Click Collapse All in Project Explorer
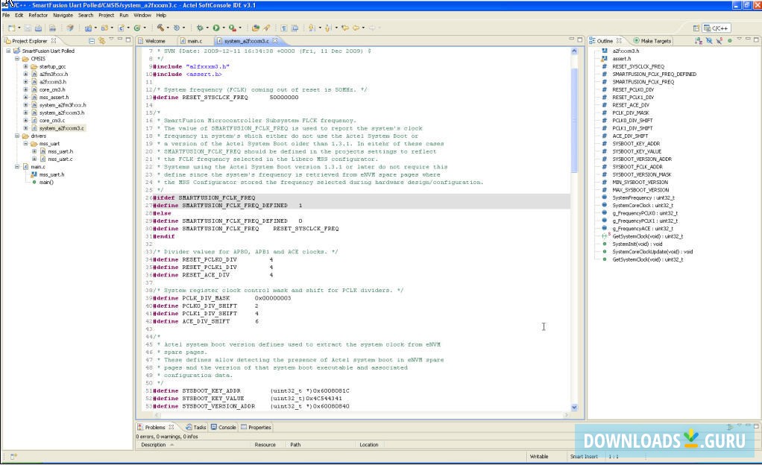The width and height of the screenshot is (762, 465). [91, 40]
